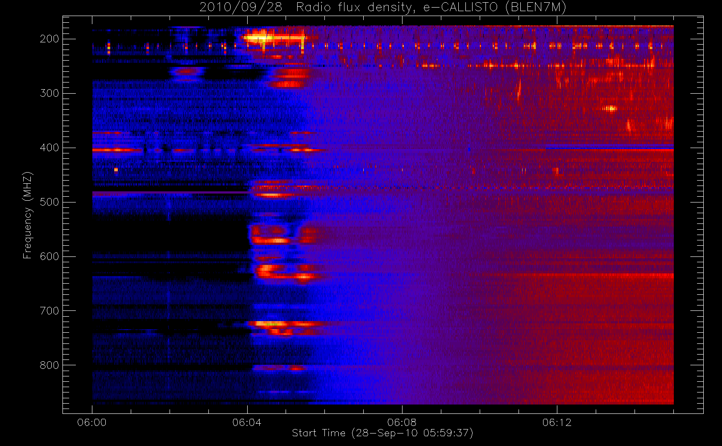The height and width of the screenshot is (446, 722).
Task: Click the 'Frequency (MHz)' axis label
Action: [x=28, y=215]
